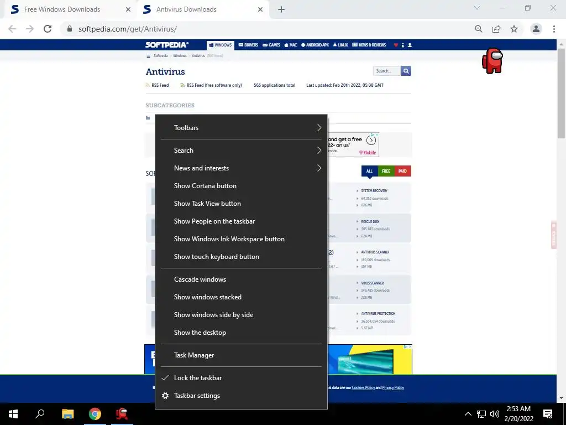Open the taskbar search magnifier
Image resolution: width=566 pixels, height=425 pixels.
(40, 414)
